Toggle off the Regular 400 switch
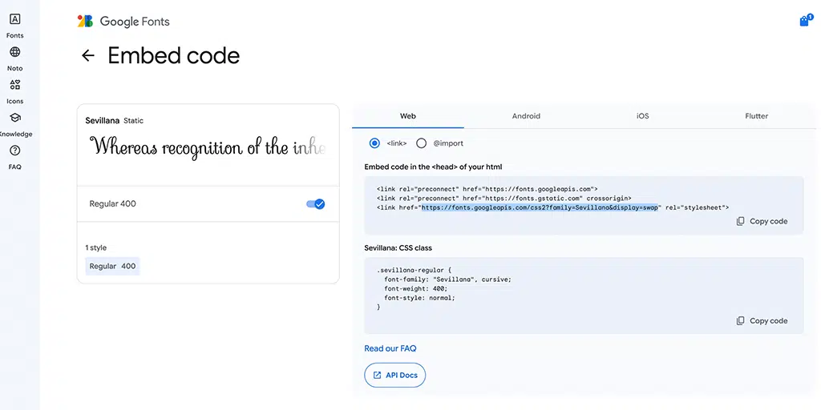The height and width of the screenshot is (410, 821). tap(316, 204)
